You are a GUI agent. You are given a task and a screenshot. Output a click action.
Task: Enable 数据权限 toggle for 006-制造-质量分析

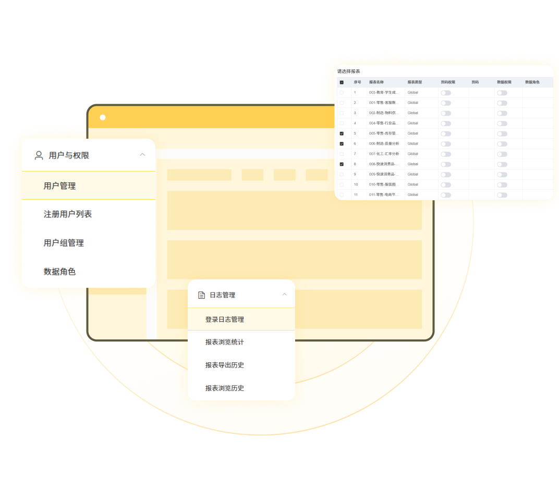(502, 143)
